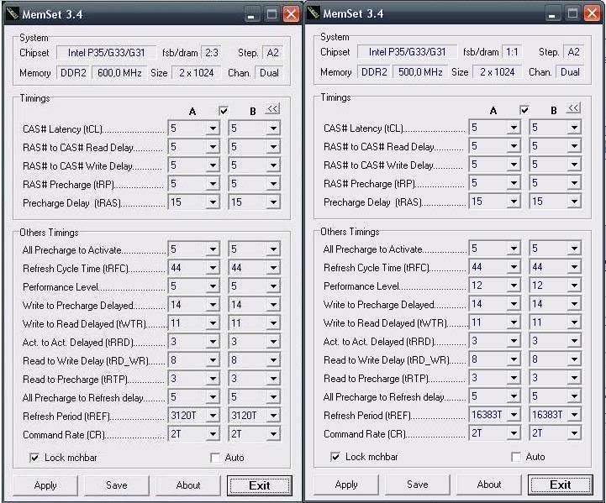This screenshot has width=606, height=503.
Task: Expand channel B Command Rate dropdown in the left window
Action: [x=273, y=435]
